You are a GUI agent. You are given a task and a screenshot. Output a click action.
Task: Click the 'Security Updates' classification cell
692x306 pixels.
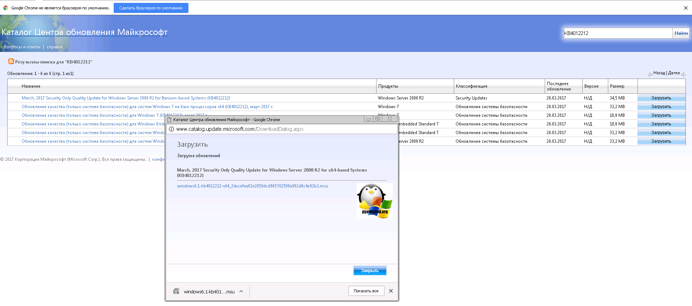[x=471, y=98]
